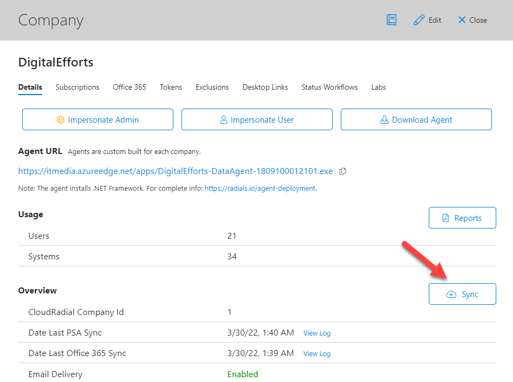Click the Sync button
Screen dimensions: 513x382
462,294
